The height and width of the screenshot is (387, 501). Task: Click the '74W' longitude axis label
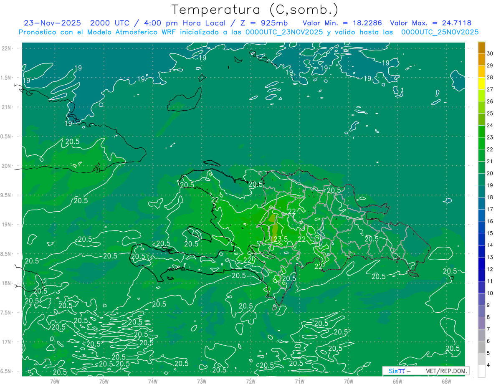pyautogui.click(x=153, y=382)
